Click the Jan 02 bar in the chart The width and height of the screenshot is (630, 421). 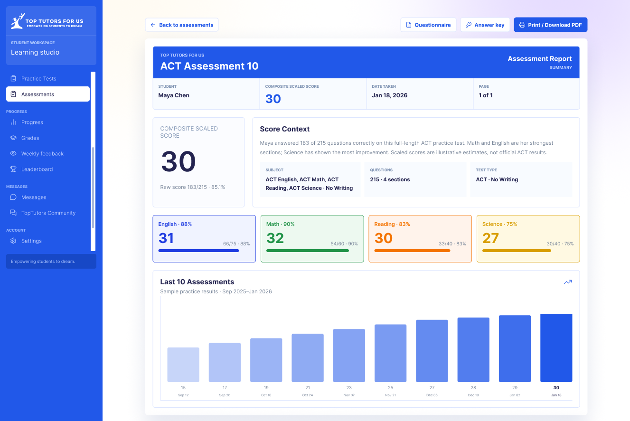(x=515, y=348)
